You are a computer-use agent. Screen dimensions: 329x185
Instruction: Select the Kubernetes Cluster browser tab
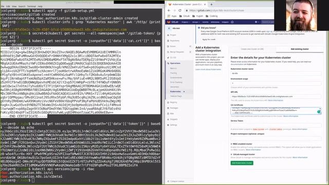pos(187,5)
